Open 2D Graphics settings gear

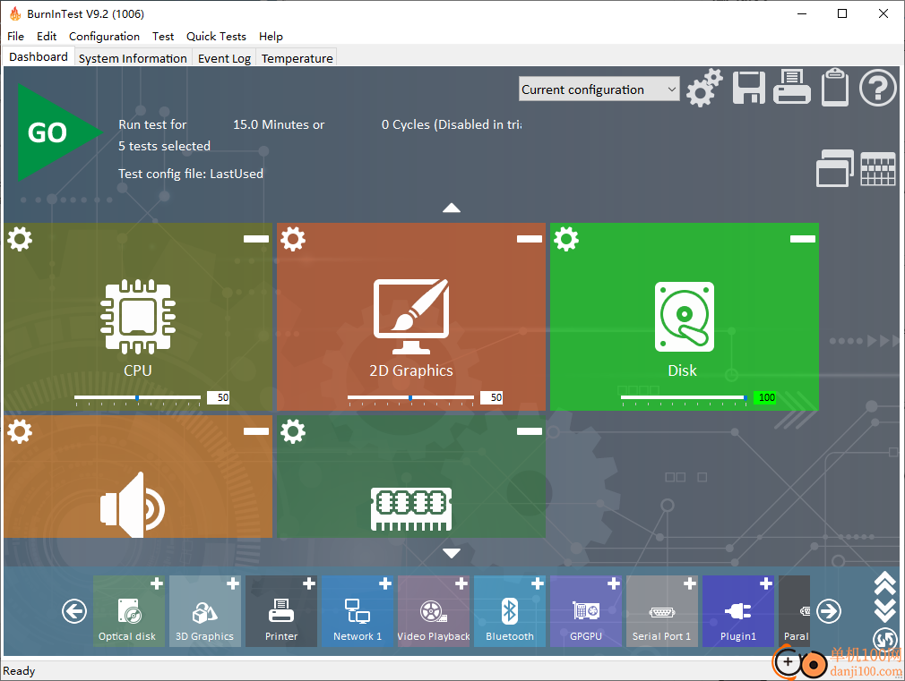[x=293, y=239]
